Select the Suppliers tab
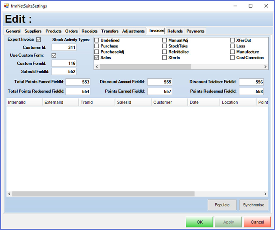The height and width of the screenshot is (230, 275). 33,31
